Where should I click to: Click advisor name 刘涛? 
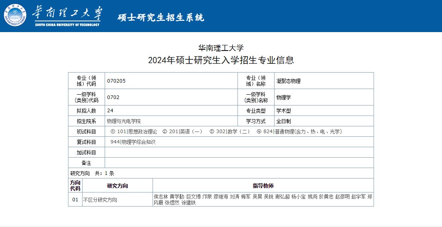coord(235,197)
